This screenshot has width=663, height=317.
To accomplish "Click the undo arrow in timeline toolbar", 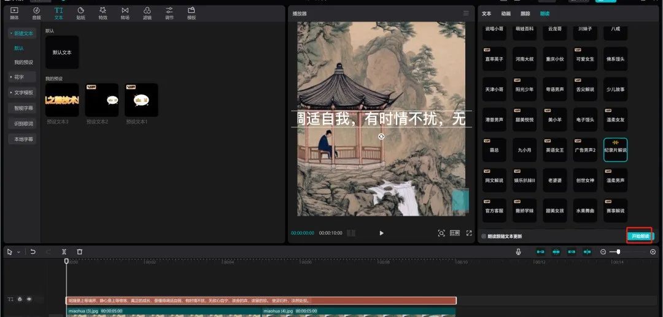I will [33, 252].
